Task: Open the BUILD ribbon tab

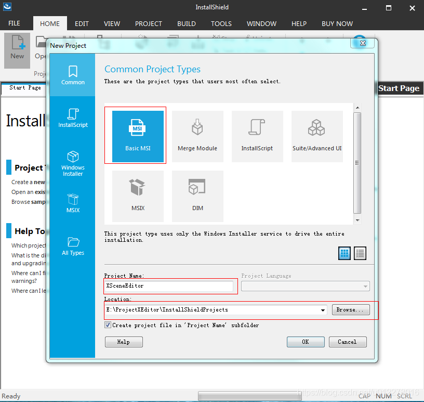Action: pyautogui.click(x=187, y=23)
